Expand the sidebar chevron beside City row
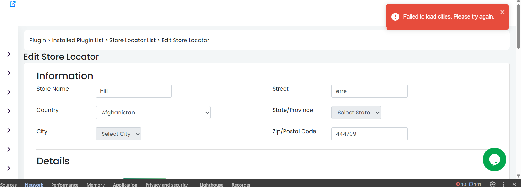This screenshot has width=521, height=187. (x=9, y=130)
